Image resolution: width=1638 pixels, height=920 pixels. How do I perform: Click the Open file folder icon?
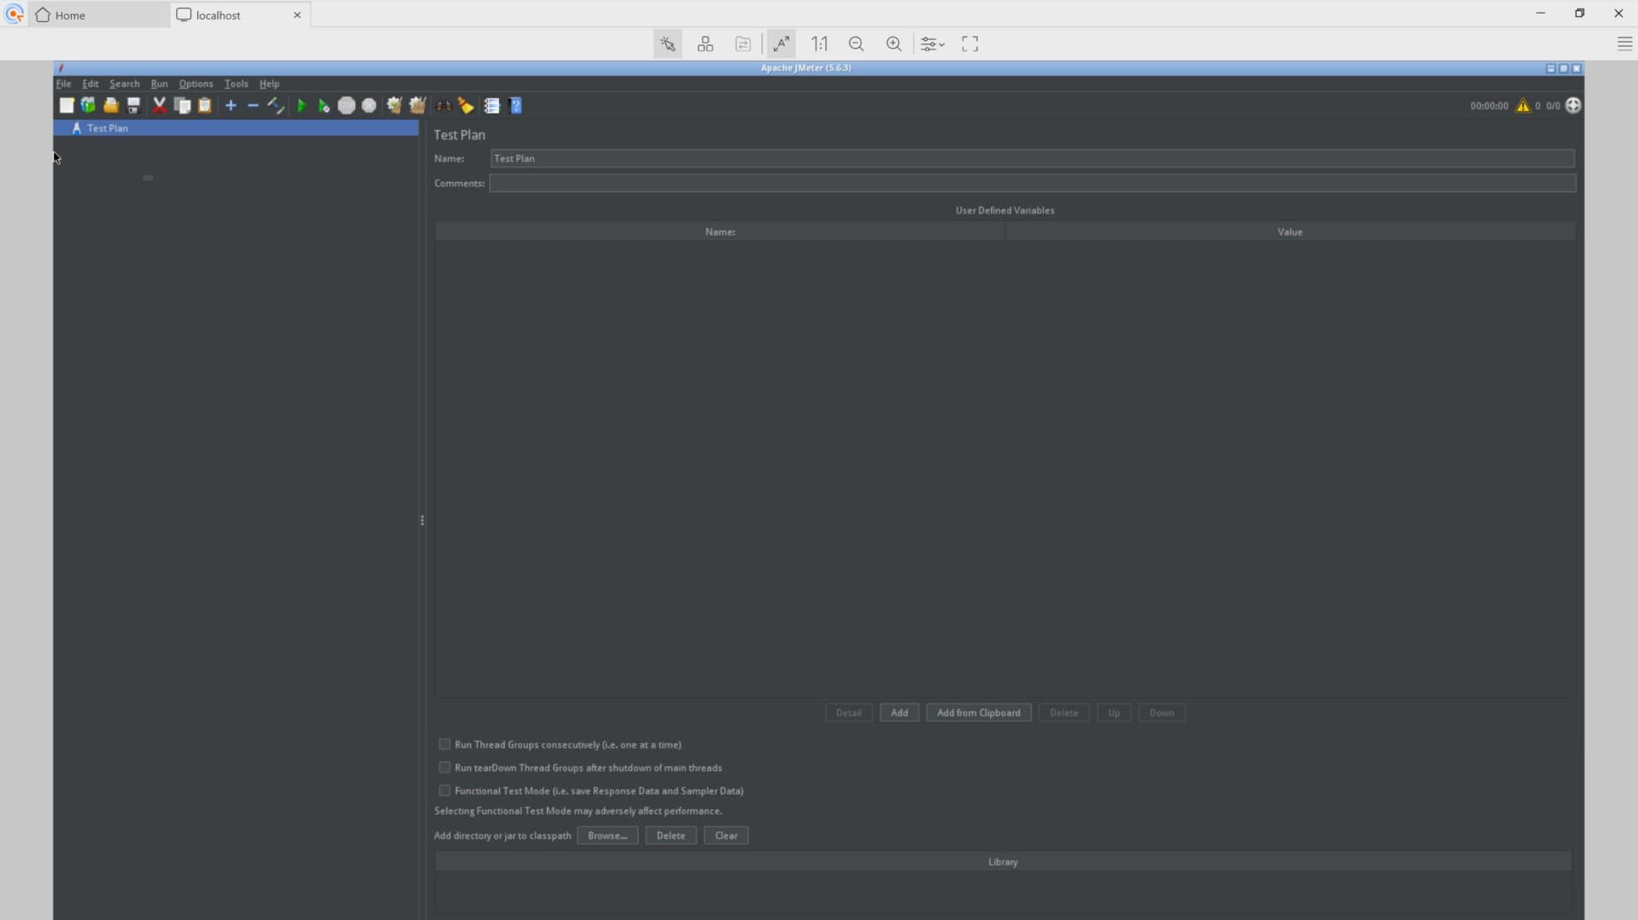pyautogui.click(x=111, y=105)
